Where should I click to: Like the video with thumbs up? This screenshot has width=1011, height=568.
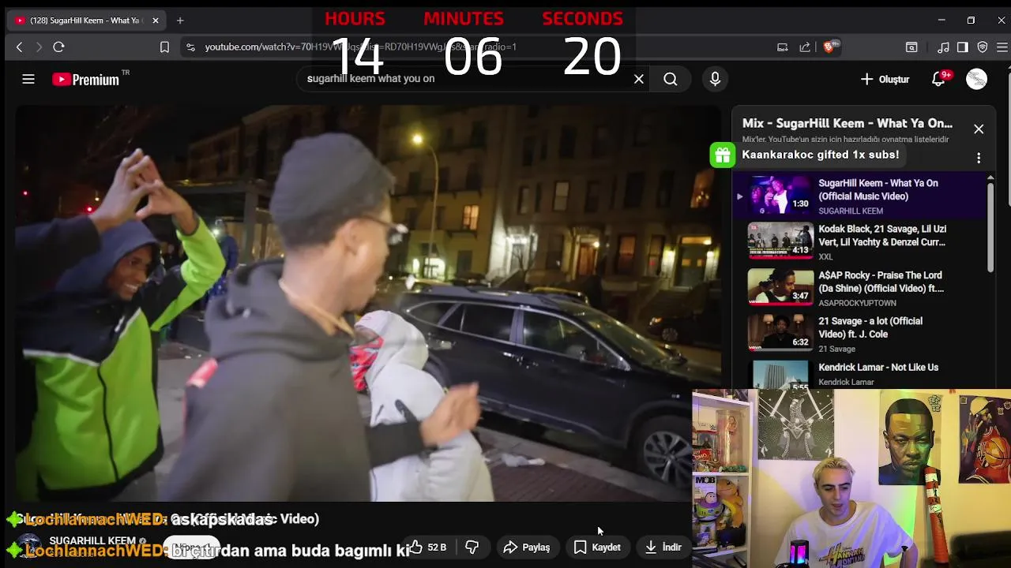(x=427, y=547)
